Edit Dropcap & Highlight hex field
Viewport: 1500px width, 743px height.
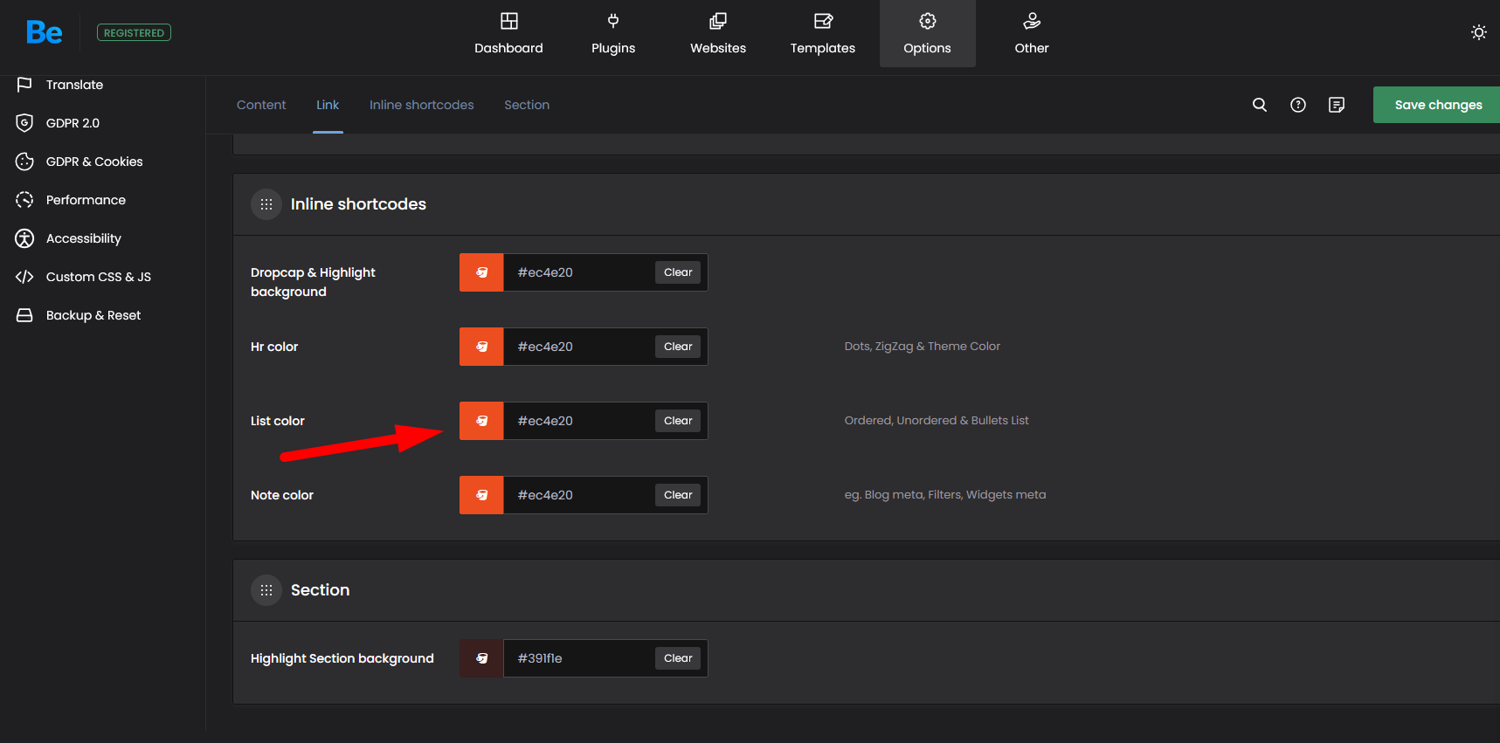click(x=578, y=272)
